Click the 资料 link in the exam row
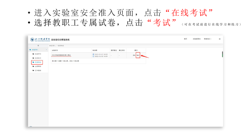The image size is (251, 140). pyautogui.click(x=134, y=55)
